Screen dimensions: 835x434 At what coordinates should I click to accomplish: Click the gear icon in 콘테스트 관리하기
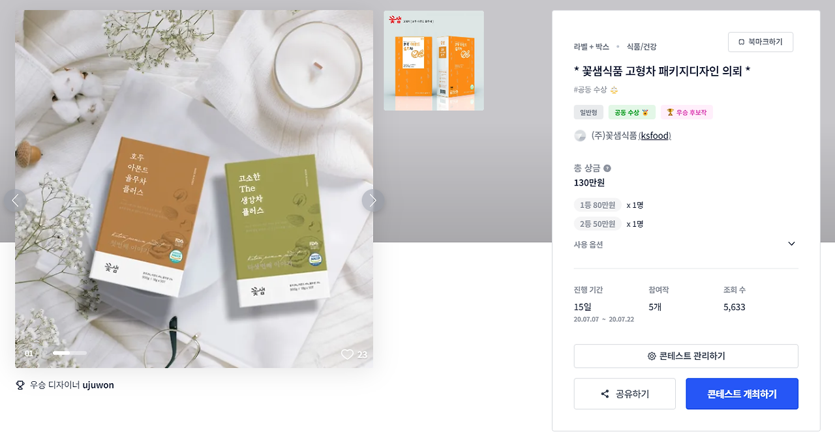click(x=652, y=356)
